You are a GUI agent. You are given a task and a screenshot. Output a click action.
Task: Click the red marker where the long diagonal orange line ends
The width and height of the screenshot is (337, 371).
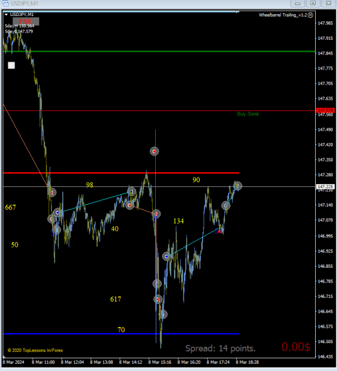tap(52, 192)
